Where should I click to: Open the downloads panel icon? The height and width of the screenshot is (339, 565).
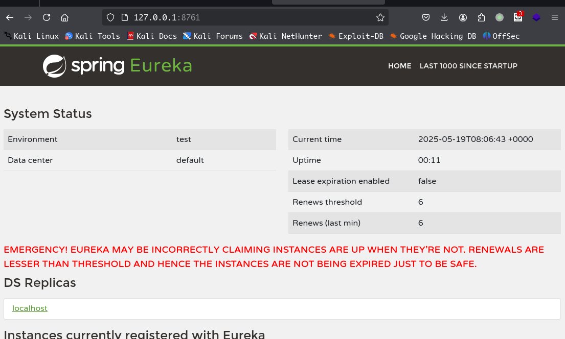444,17
